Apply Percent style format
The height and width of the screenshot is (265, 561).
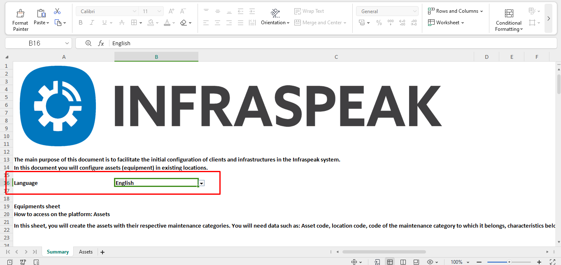(379, 23)
